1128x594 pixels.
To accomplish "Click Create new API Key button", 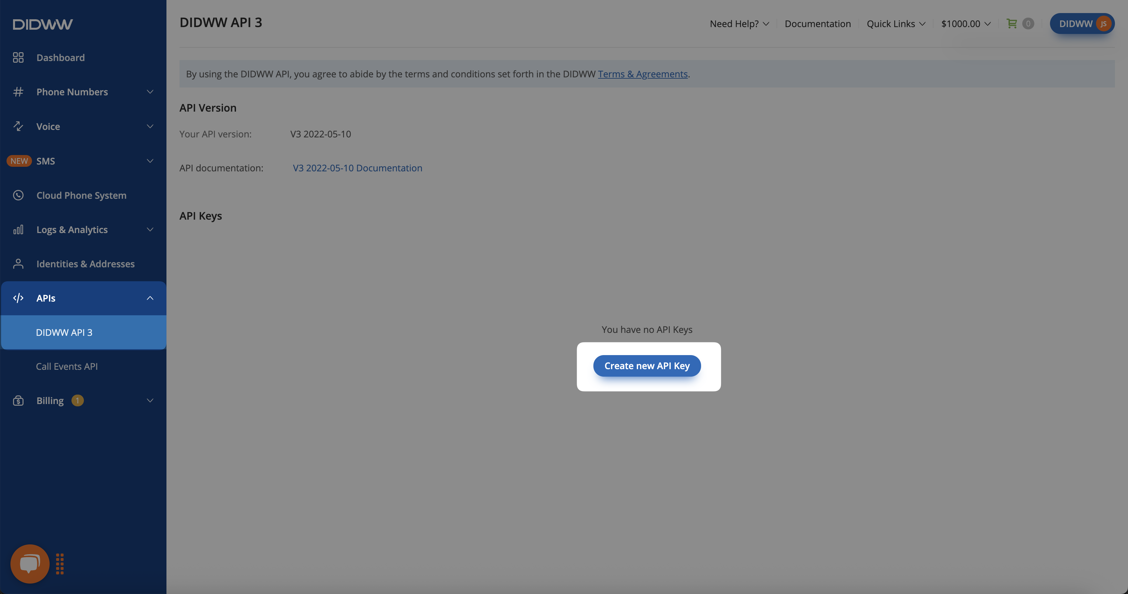I will (647, 366).
